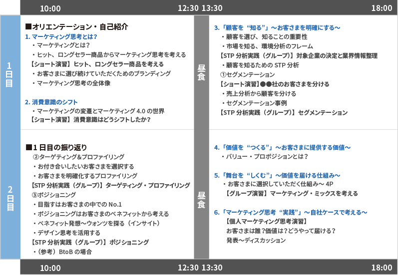The image size is (398, 275).
Task: Click '18:00' in the top time bar
Action: click(x=382, y=8)
